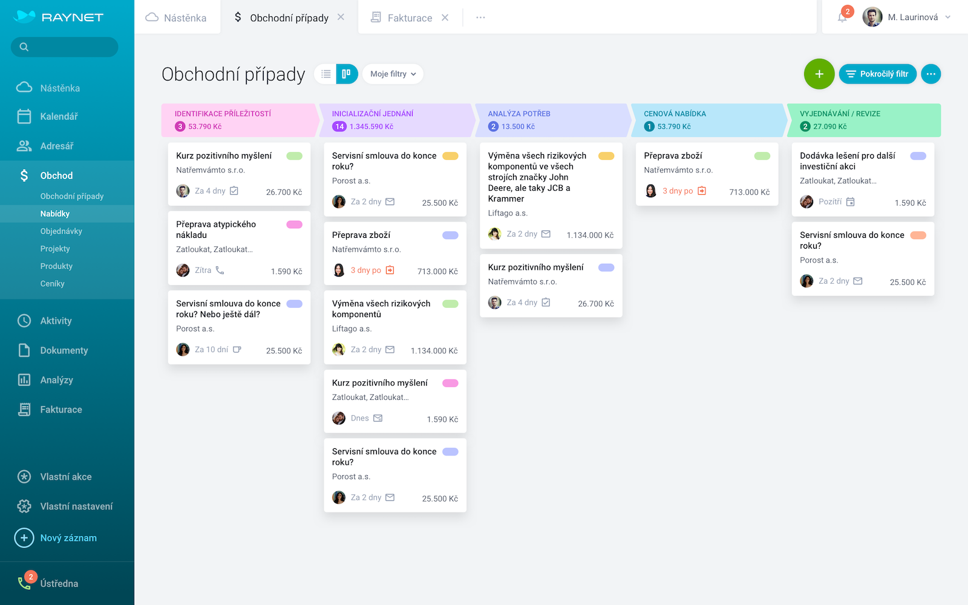
Task: Click the sidebar search field
Action: click(x=65, y=47)
